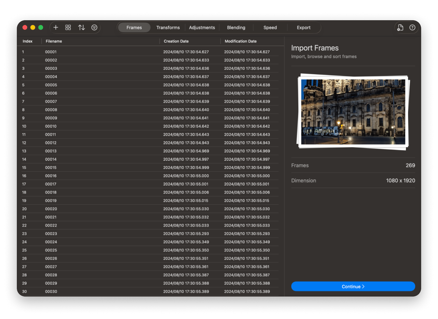
Task: Select filename 00026
Action: point(51,258)
